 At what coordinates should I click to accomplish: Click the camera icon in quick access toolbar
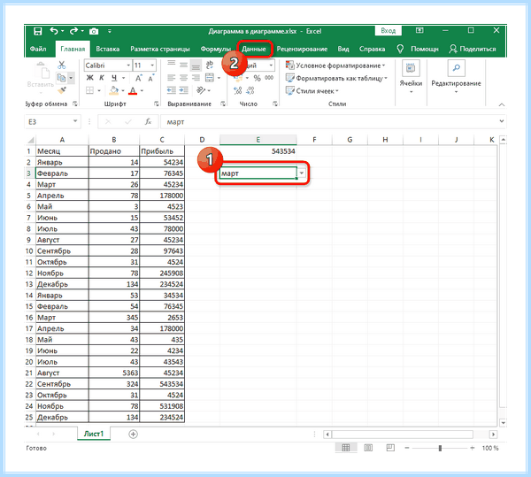[94, 32]
